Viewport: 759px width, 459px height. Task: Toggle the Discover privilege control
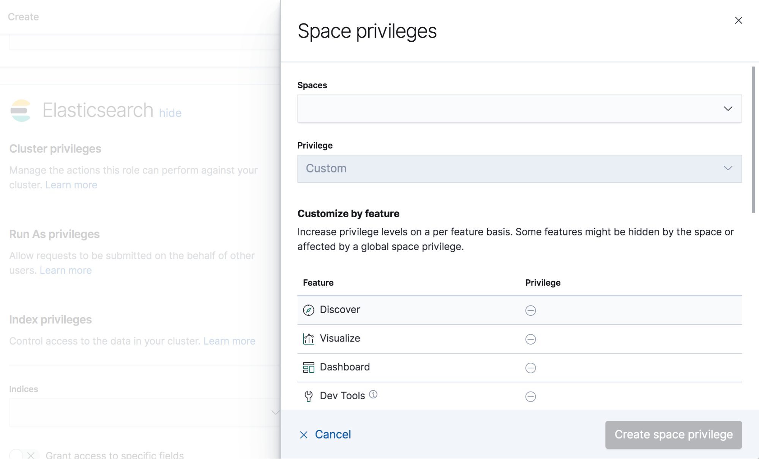[530, 310]
